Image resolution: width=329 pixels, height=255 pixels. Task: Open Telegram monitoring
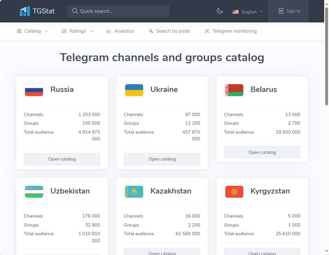230,31
